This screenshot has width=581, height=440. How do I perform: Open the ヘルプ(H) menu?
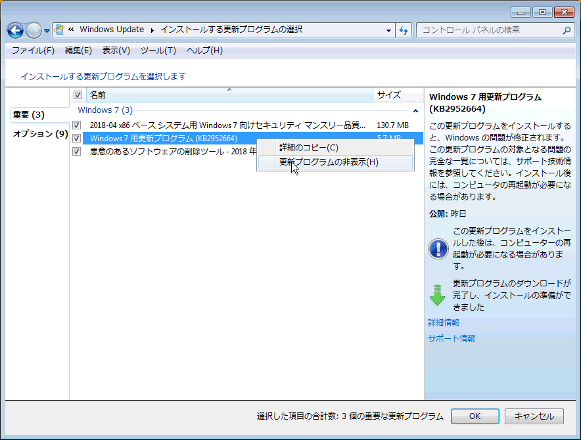coord(204,51)
